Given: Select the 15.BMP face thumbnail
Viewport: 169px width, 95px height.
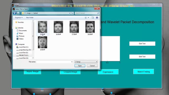Looking at the screenshot, I should click(43, 27).
